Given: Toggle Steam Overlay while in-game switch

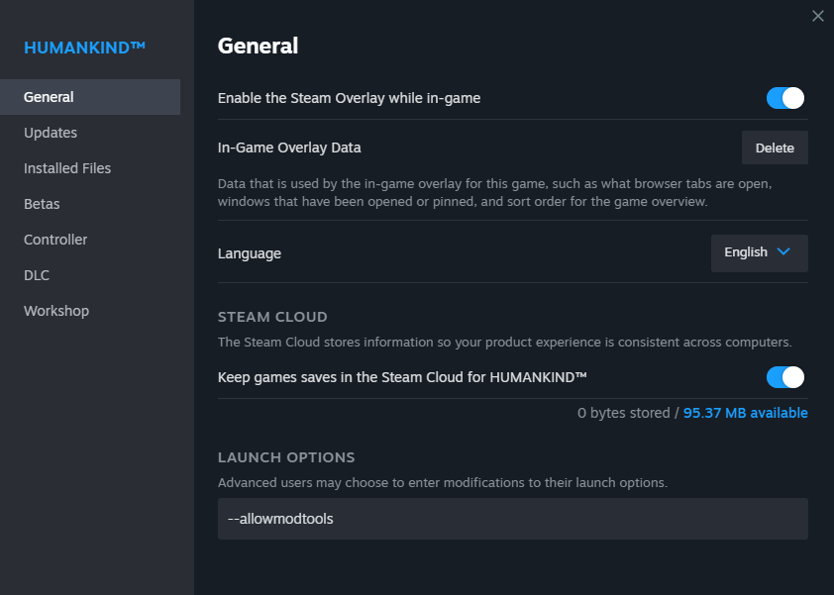Looking at the screenshot, I should pos(785,98).
